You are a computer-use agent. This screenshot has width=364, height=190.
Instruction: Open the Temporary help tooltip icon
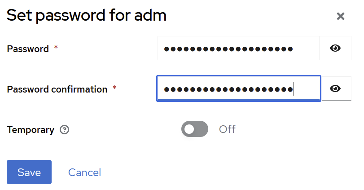coord(65,130)
